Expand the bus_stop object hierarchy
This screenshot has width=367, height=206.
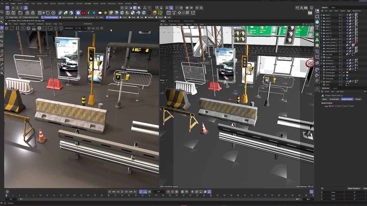coord(322,54)
